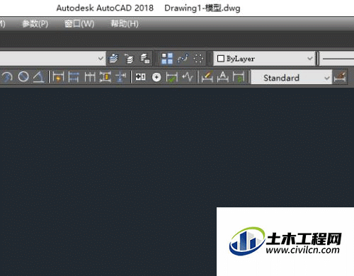Select the Continue dimension tool
The height and width of the screenshot is (276, 354).
(x=90, y=77)
